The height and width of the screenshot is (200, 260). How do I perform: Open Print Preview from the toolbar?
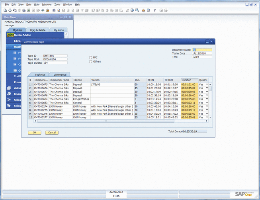[x=5, y=10]
